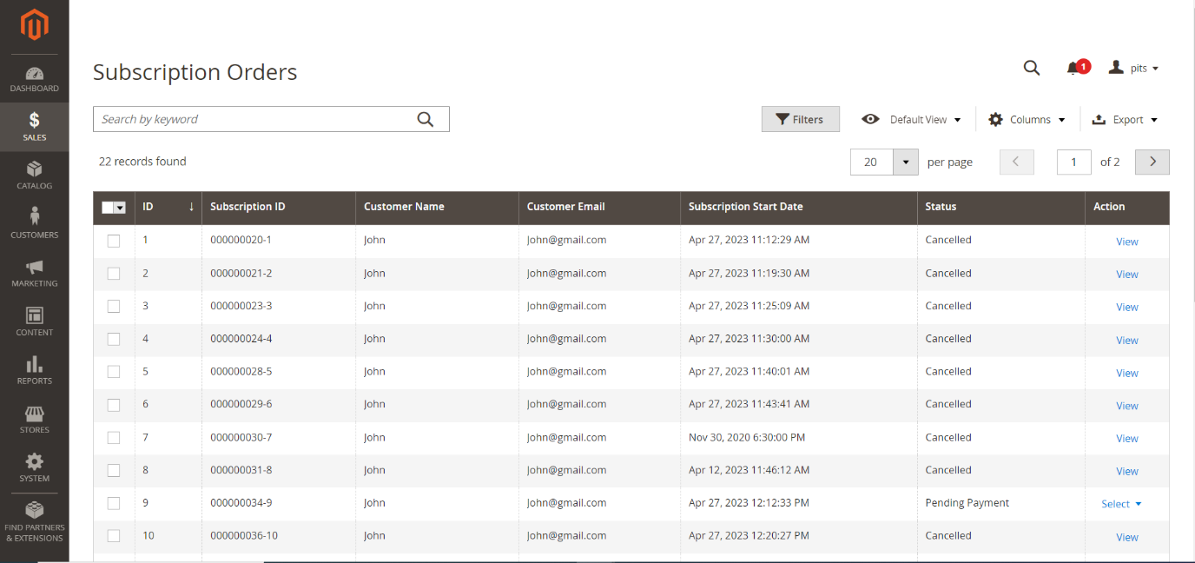Select checkbox for subscription 000000028-5

point(114,372)
